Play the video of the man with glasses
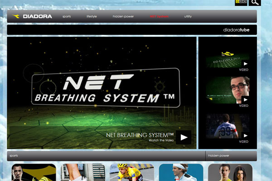 [x=245, y=100]
